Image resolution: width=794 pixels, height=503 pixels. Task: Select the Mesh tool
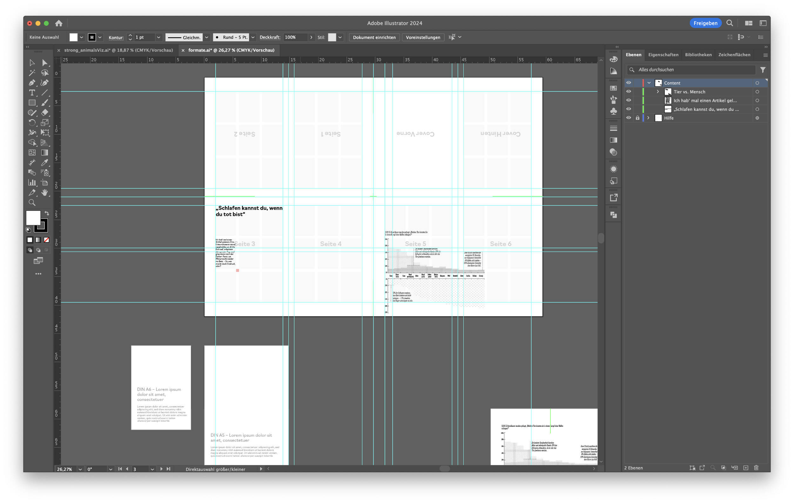32,153
